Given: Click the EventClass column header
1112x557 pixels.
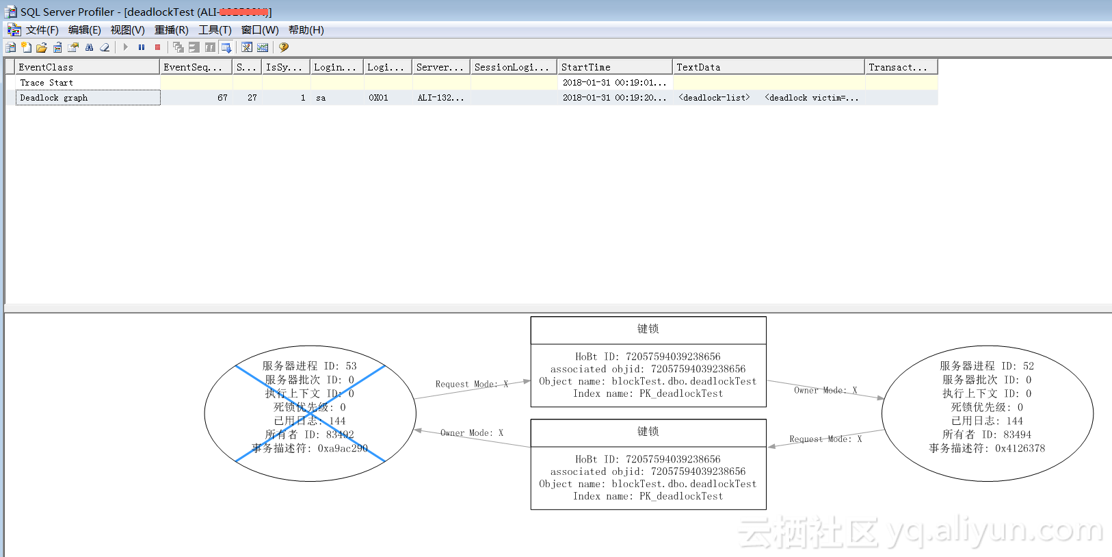Looking at the screenshot, I should coord(88,67).
